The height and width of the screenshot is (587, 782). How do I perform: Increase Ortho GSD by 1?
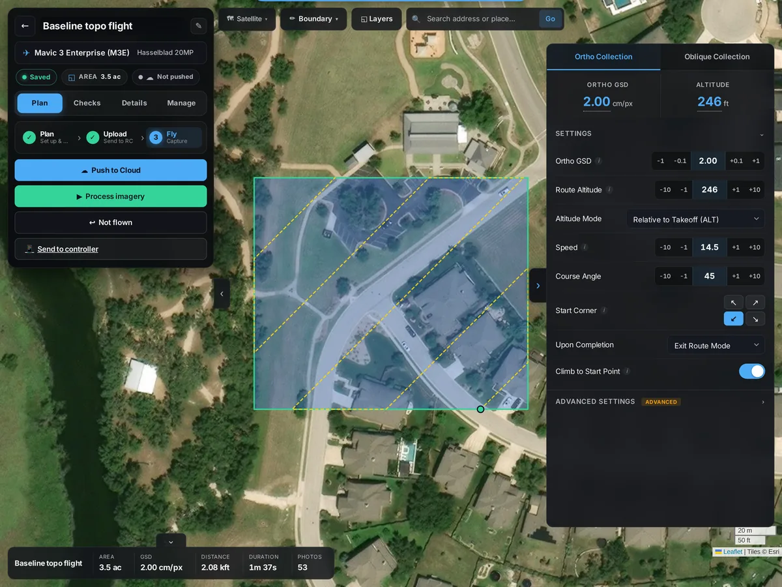tap(755, 161)
